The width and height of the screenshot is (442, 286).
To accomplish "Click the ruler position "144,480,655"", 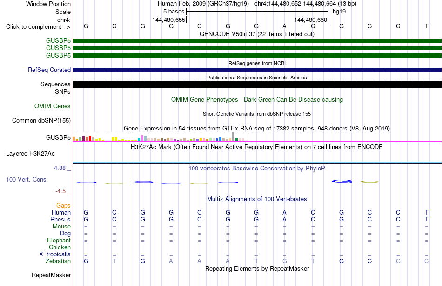I will coord(168,19).
